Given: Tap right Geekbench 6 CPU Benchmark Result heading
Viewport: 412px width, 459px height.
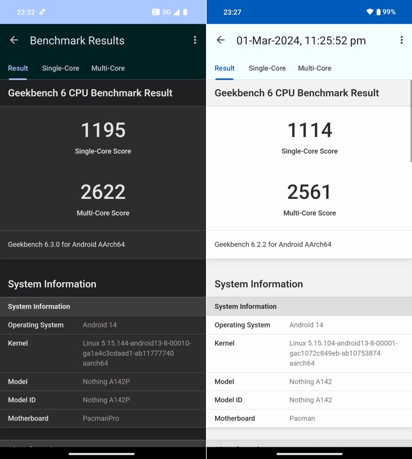Looking at the screenshot, I should 297,93.
